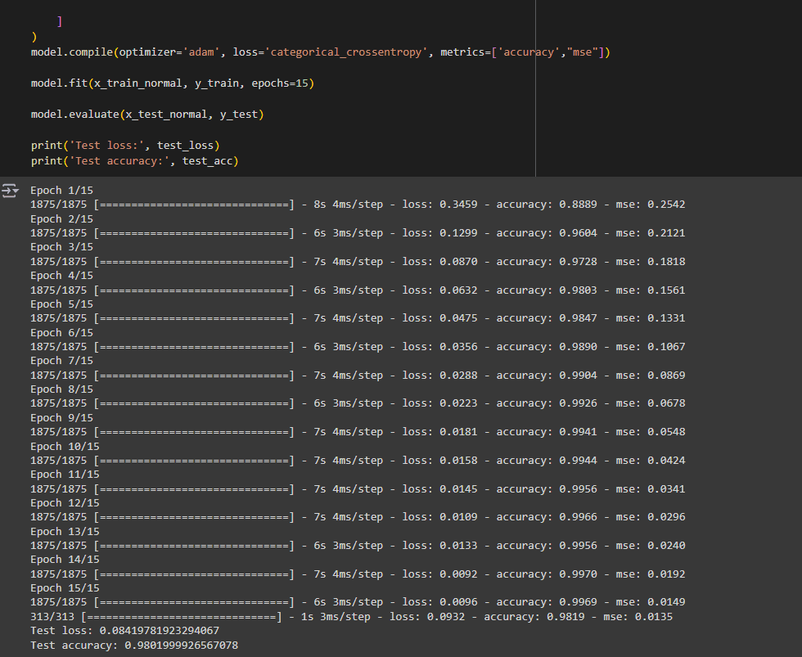Click the 'Epoch 5/15' output line

(62, 304)
